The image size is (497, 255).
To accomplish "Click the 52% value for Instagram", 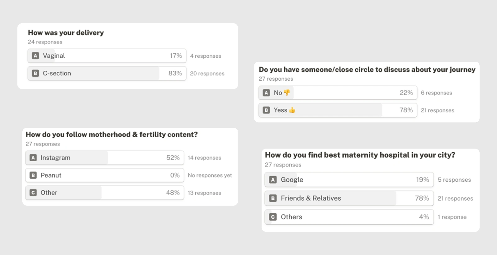I will 173,158.
